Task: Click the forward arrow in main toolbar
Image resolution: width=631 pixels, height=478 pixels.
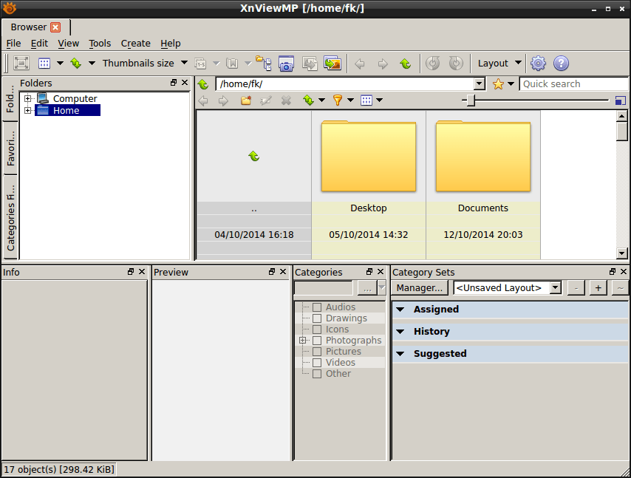Action: click(x=383, y=64)
